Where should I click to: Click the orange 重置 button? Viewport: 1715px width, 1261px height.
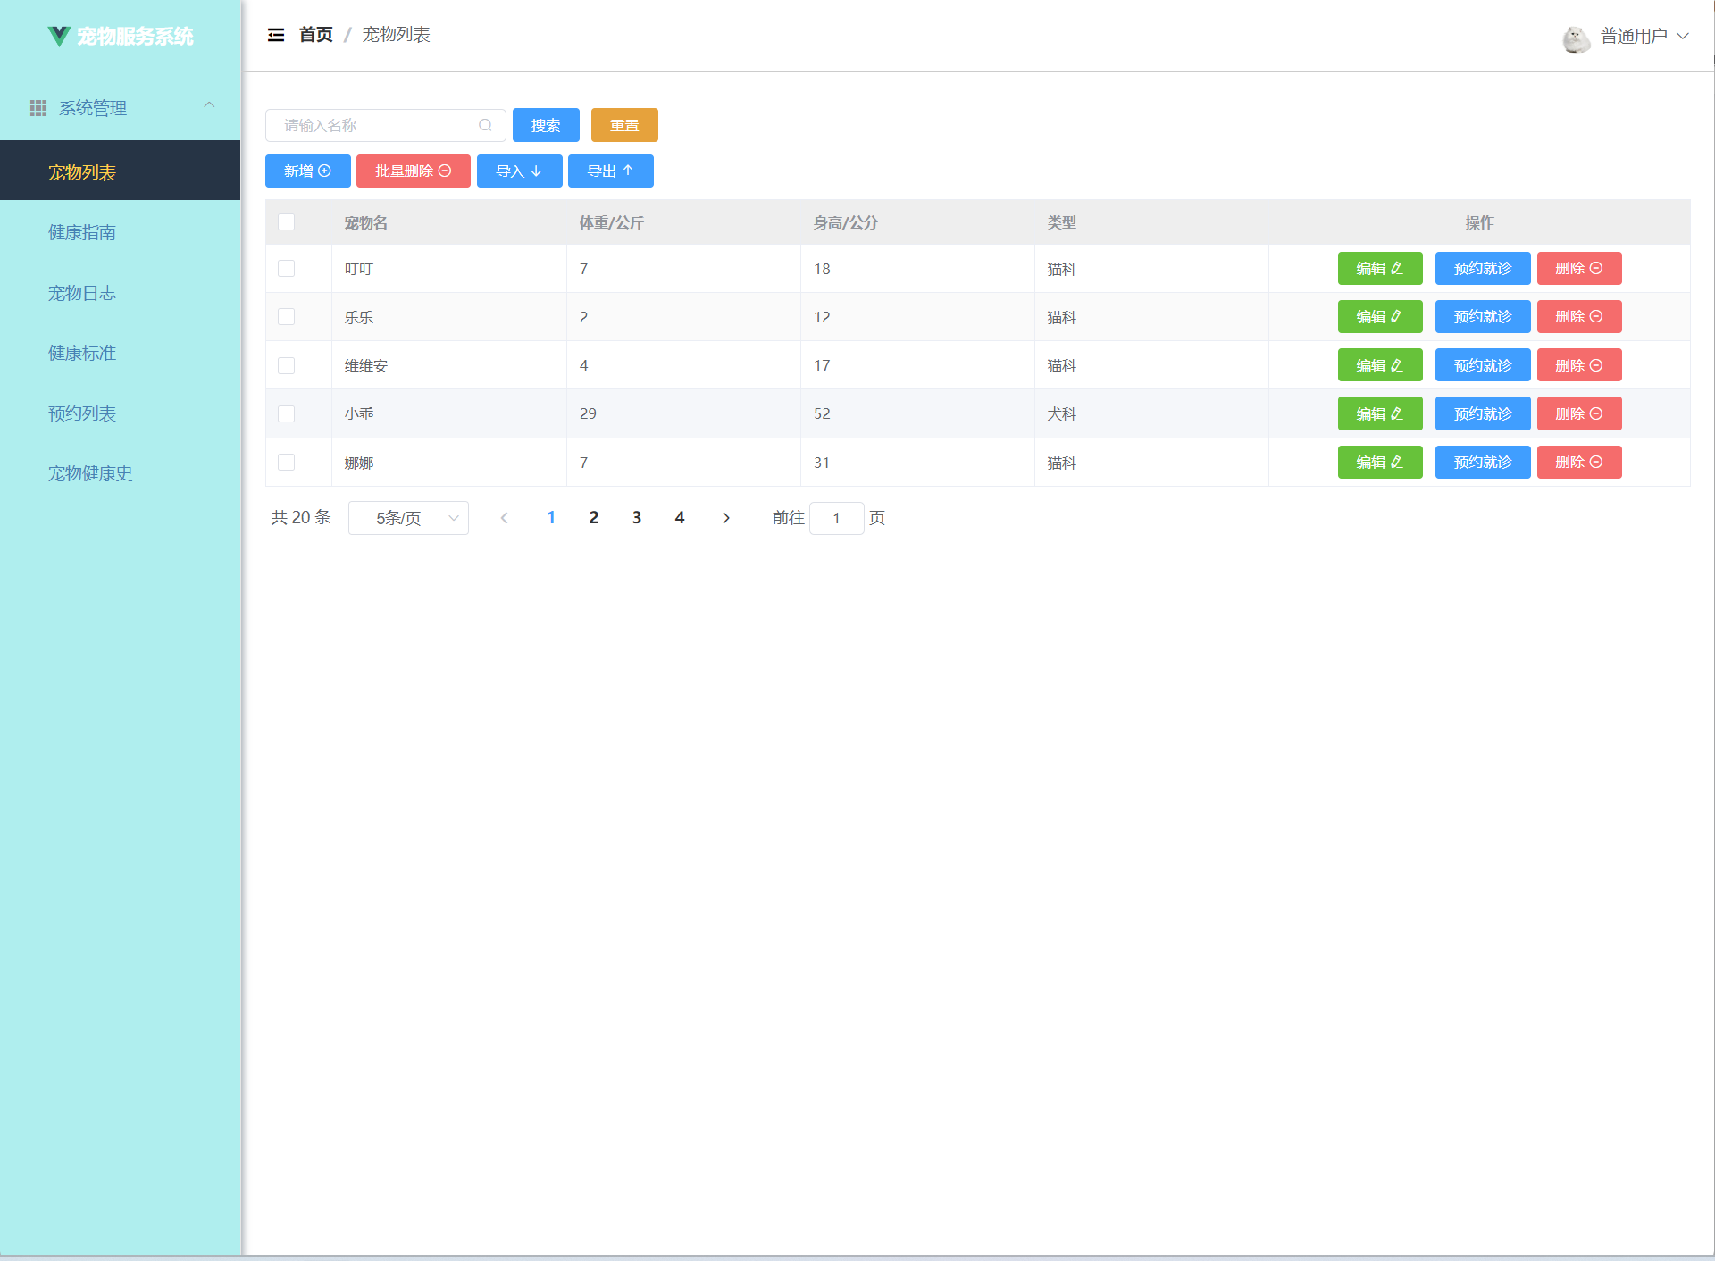pos(624,125)
